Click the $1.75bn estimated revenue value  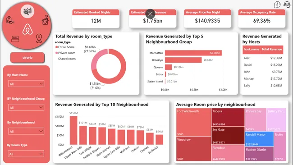[152, 21]
